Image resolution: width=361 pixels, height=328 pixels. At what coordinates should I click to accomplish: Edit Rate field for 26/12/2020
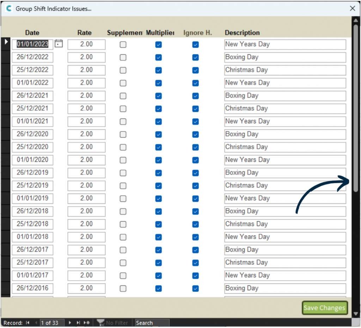pos(86,134)
